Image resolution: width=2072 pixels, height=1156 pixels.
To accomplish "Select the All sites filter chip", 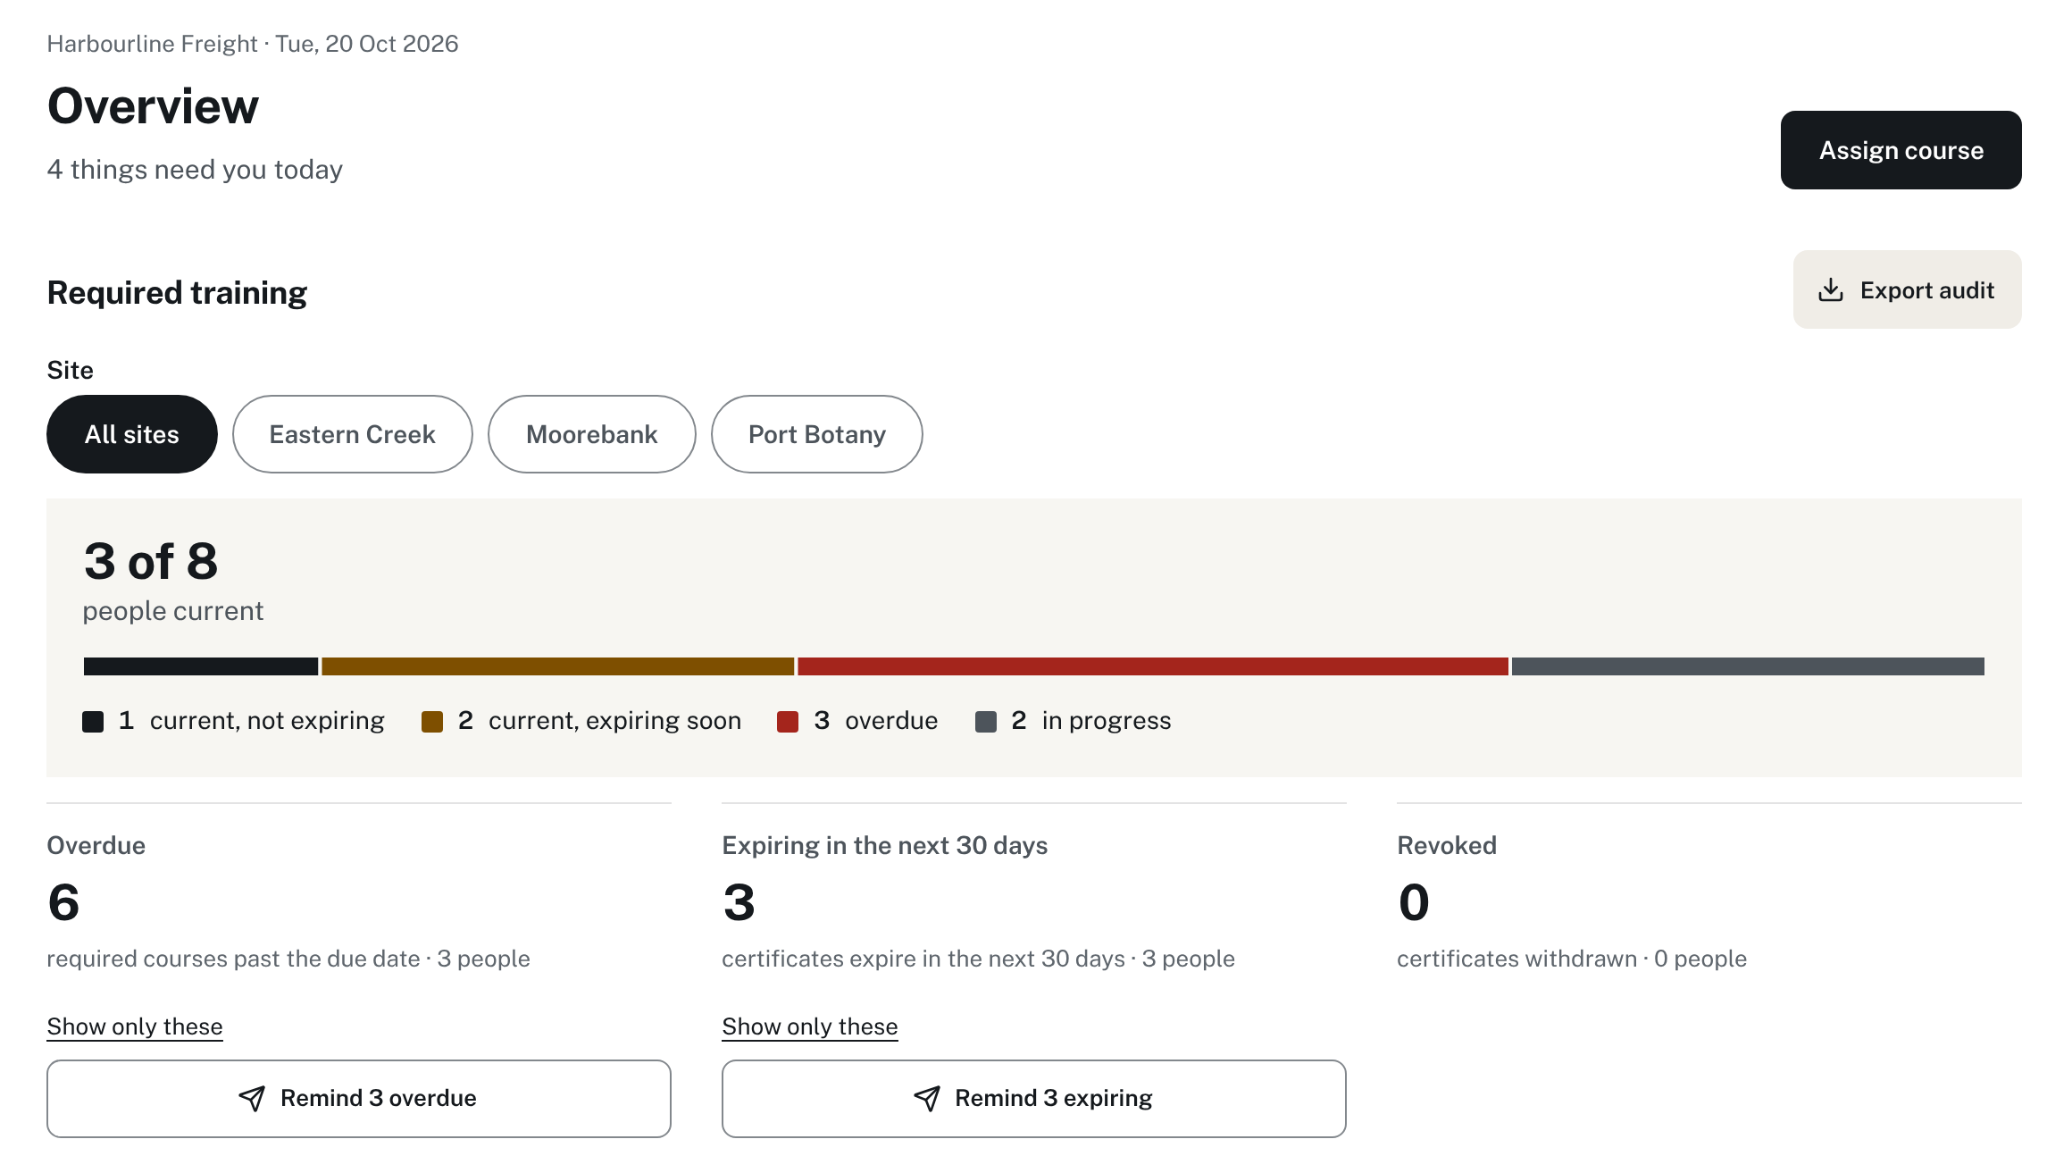I will (132, 434).
